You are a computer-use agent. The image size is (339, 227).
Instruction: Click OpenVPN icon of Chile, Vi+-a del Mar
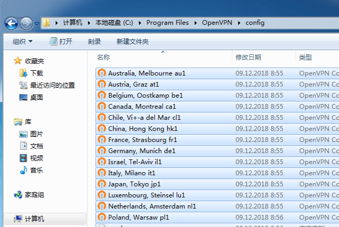click(102, 117)
